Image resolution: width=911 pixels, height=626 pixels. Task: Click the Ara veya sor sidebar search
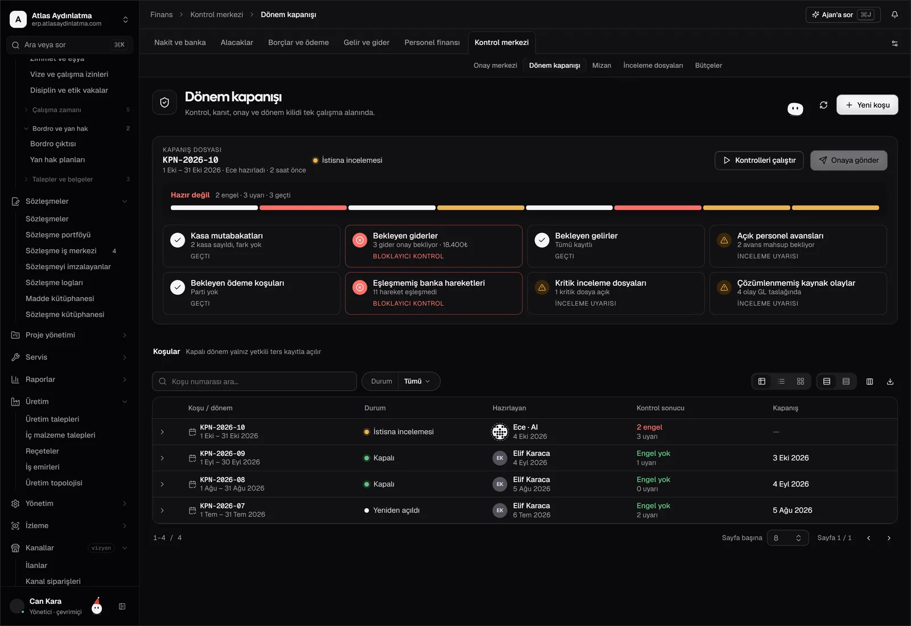point(69,45)
